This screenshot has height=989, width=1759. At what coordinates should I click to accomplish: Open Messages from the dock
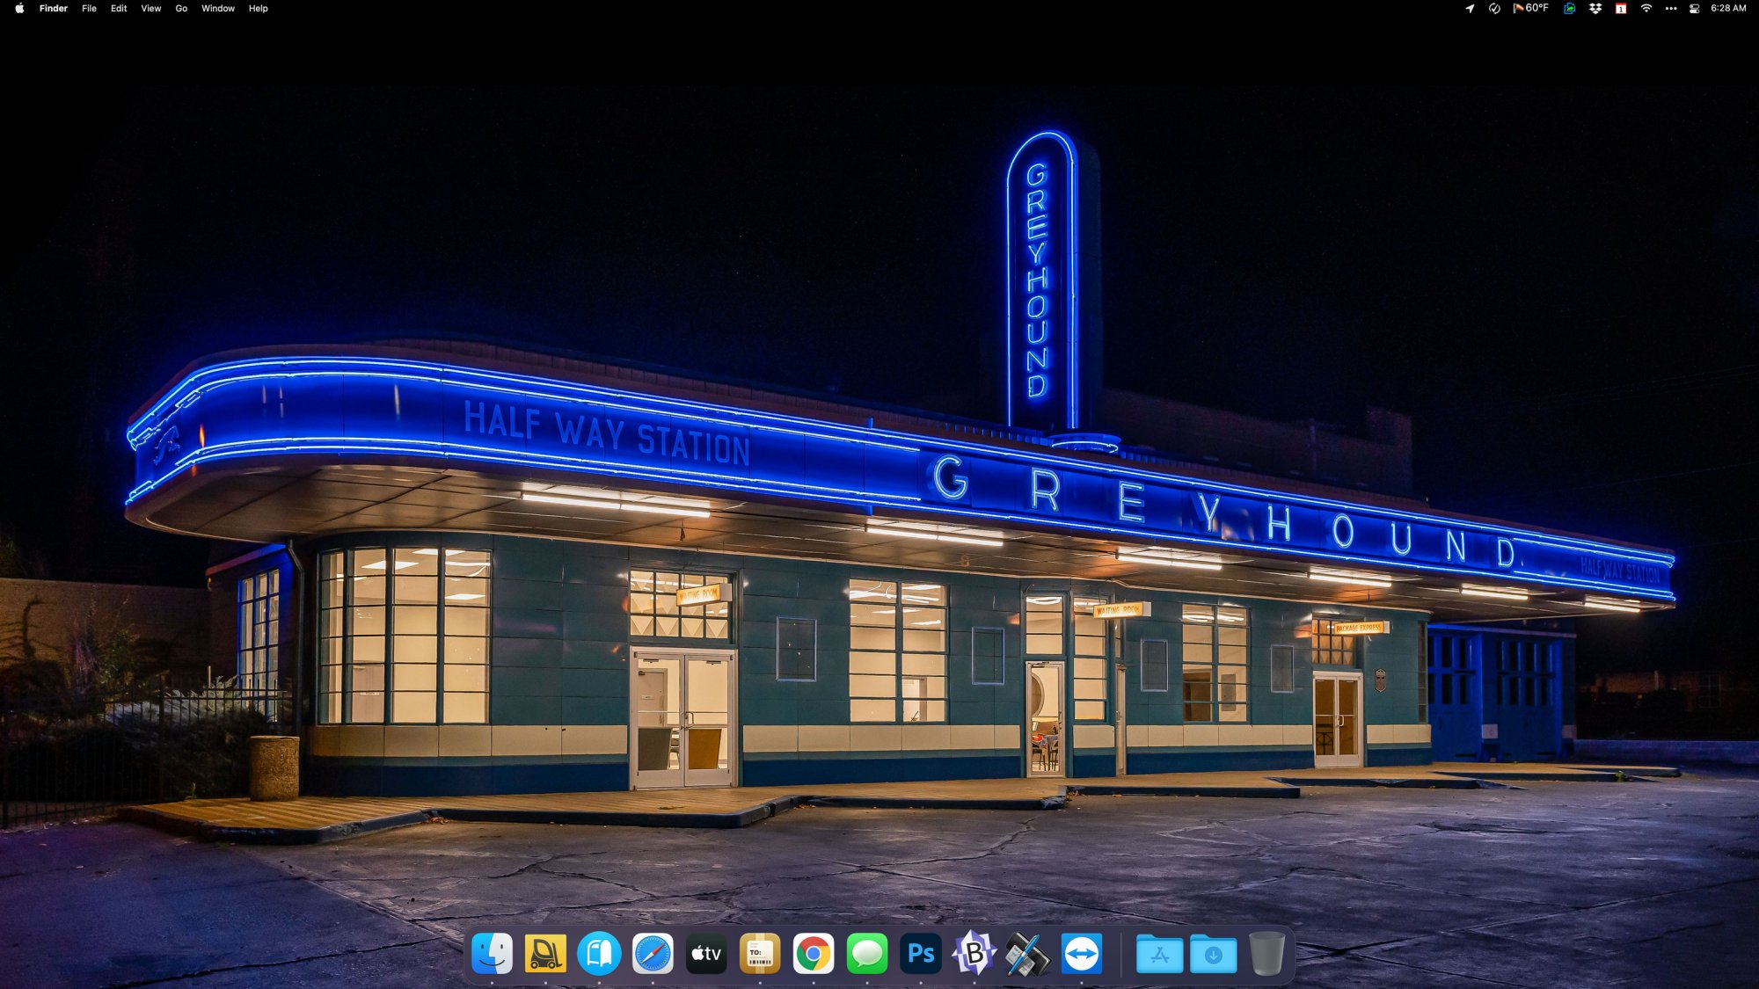pyautogui.click(x=867, y=954)
